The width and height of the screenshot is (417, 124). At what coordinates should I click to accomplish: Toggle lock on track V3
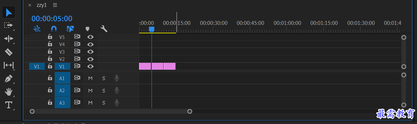pyautogui.click(x=50, y=51)
